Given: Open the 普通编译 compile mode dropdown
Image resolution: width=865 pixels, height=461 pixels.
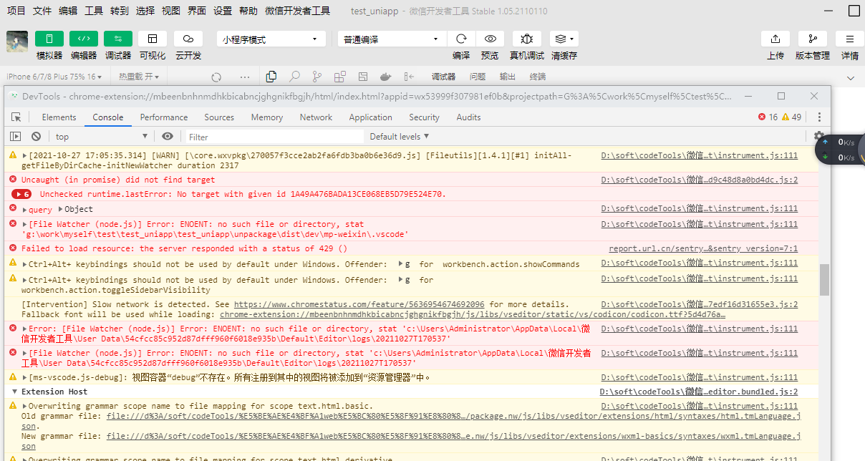Looking at the screenshot, I should [392, 39].
